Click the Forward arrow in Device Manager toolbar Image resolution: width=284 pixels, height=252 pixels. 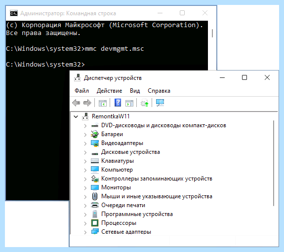pos(87,103)
